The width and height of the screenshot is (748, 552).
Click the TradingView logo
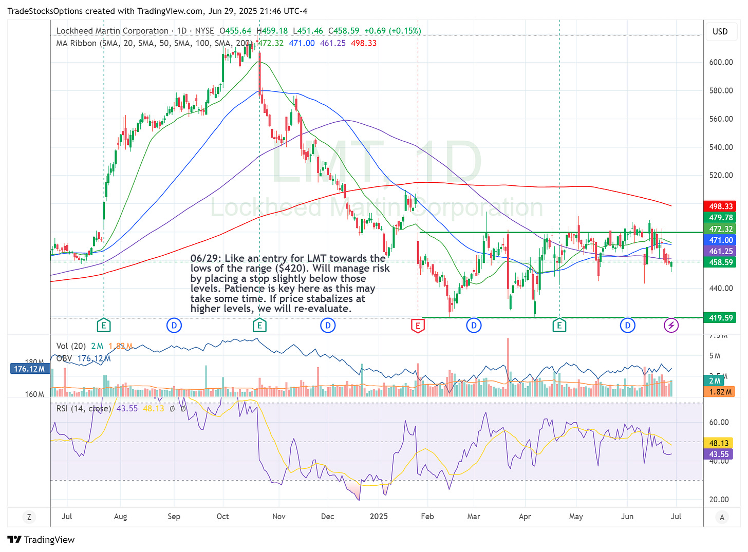click(41, 540)
